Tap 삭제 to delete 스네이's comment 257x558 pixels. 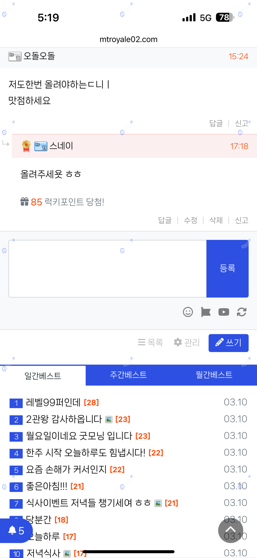point(216,220)
